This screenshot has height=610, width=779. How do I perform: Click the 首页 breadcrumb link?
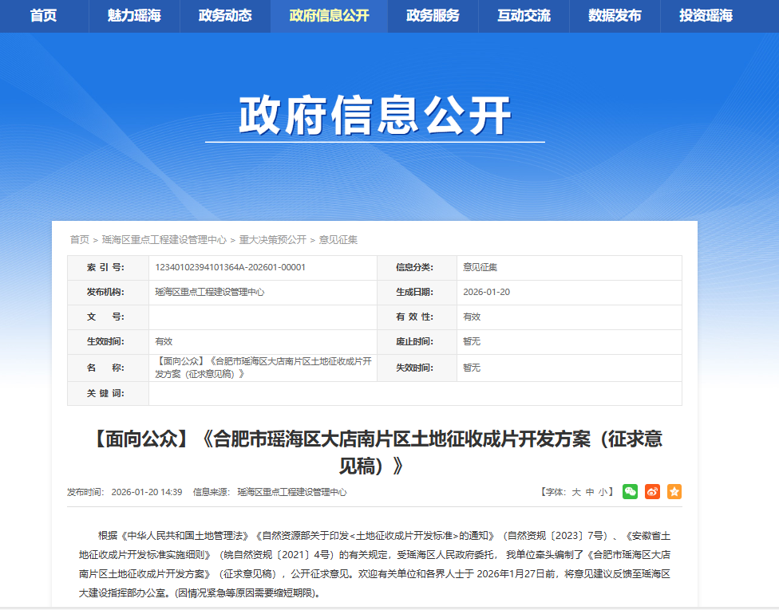tap(78, 238)
